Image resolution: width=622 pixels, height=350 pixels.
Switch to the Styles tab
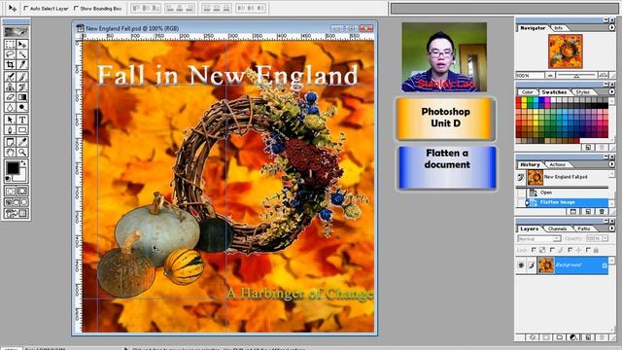pos(582,92)
